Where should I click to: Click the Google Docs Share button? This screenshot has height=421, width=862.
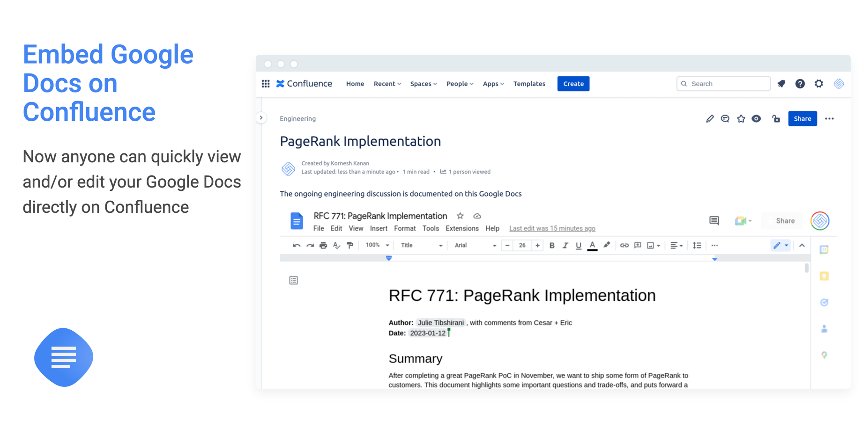click(782, 221)
